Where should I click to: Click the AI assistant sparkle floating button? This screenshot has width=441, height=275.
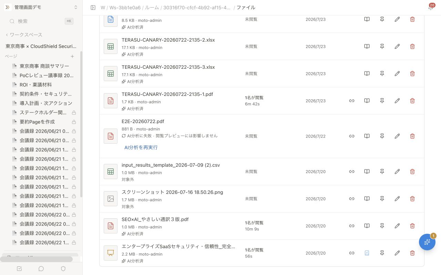point(427,242)
